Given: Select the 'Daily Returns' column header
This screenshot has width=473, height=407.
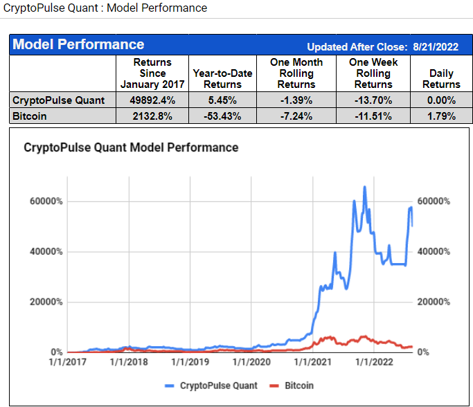Looking at the screenshot, I should pyautogui.click(x=441, y=73).
